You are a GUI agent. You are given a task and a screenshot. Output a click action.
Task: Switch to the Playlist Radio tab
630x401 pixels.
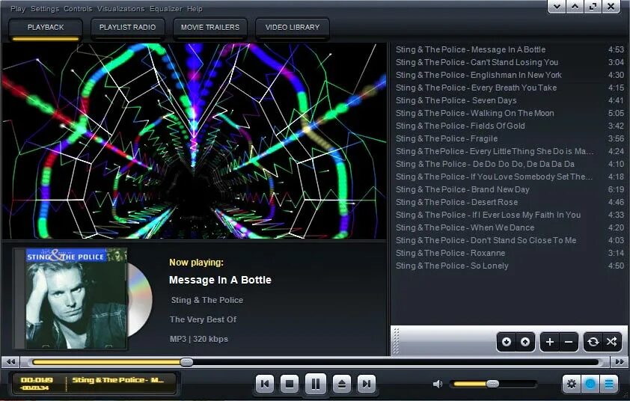(x=127, y=29)
